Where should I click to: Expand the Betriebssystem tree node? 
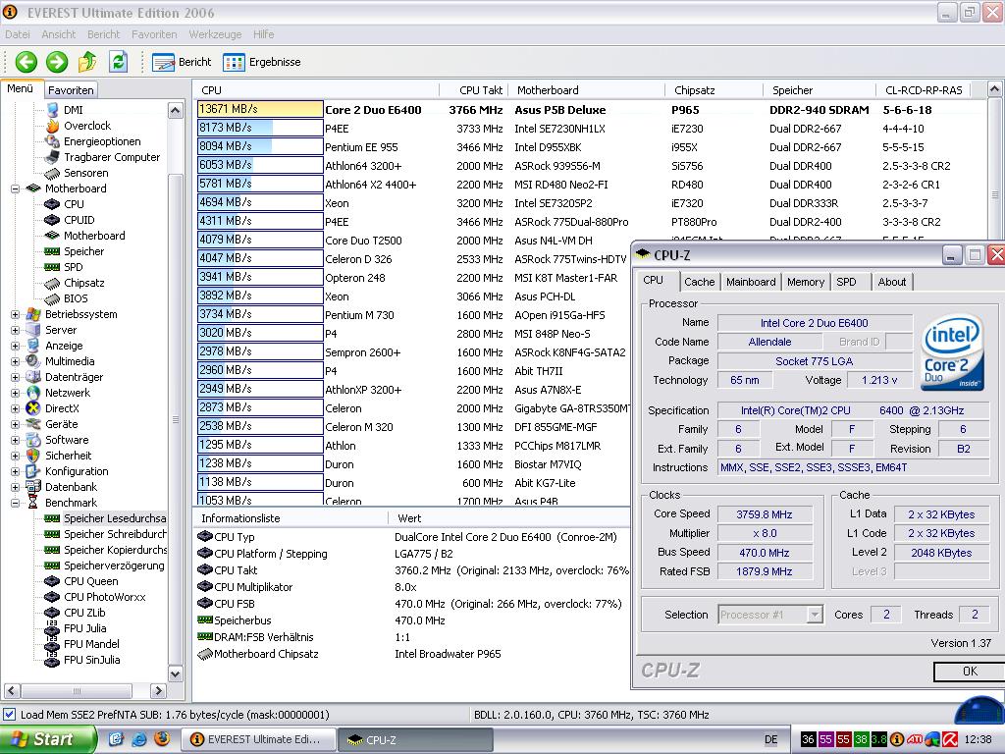(16, 314)
